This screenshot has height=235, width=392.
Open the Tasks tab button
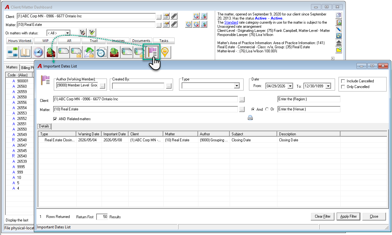coord(164,41)
